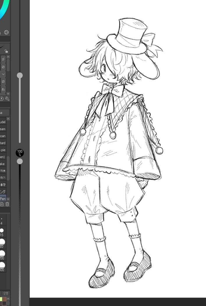Click the opacity slider handle below 100%
The image size is (206, 306).
(x=20, y=161)
